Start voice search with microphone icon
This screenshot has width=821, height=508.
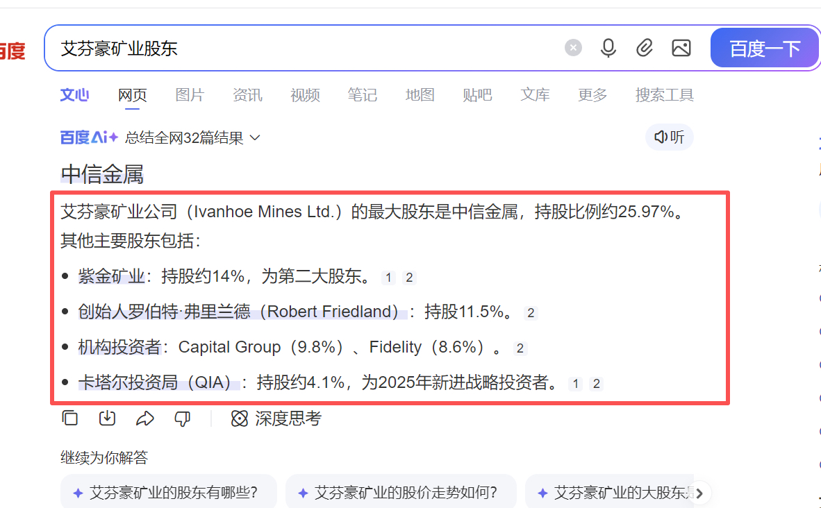(x=608, y=48)
